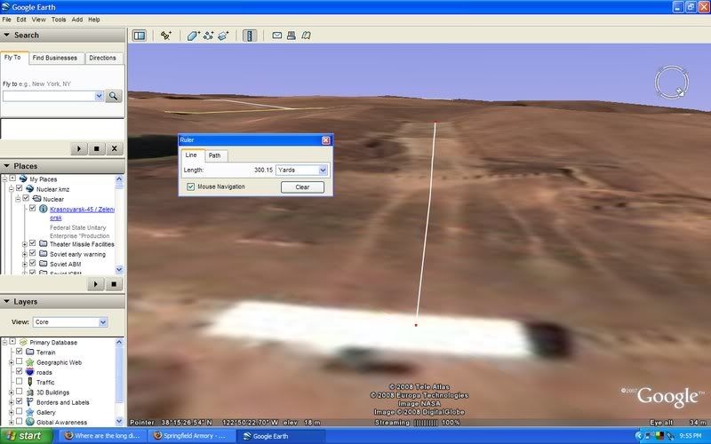Screen dimensions: 711x444
Task: Open the View menu
Action: (38, 20)
